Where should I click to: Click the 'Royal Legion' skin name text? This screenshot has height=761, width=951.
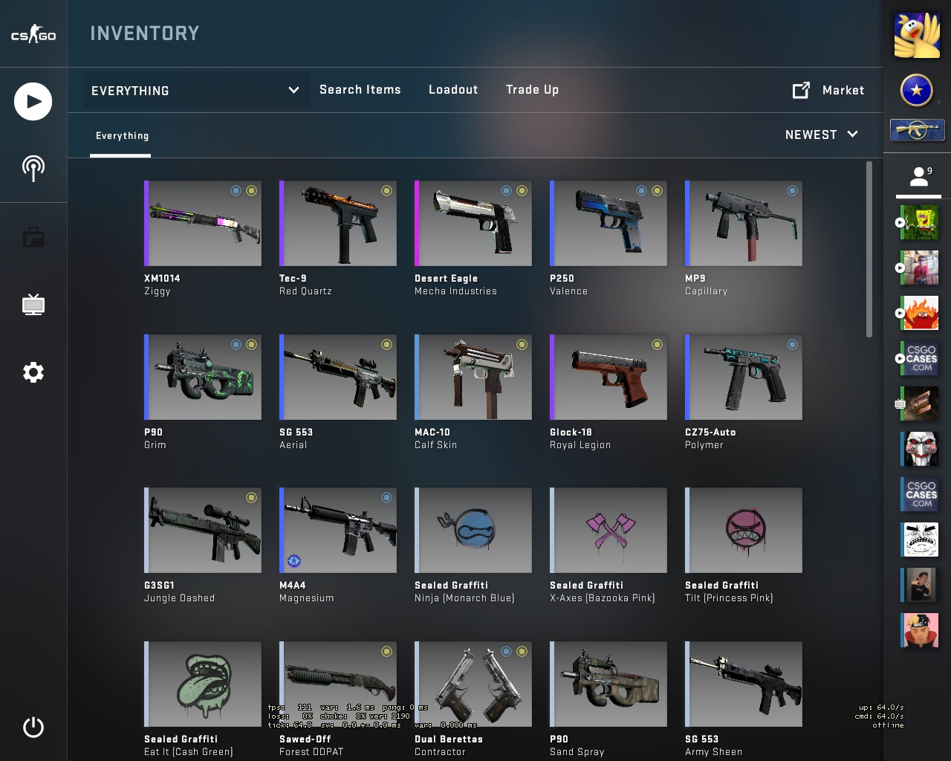580,445
